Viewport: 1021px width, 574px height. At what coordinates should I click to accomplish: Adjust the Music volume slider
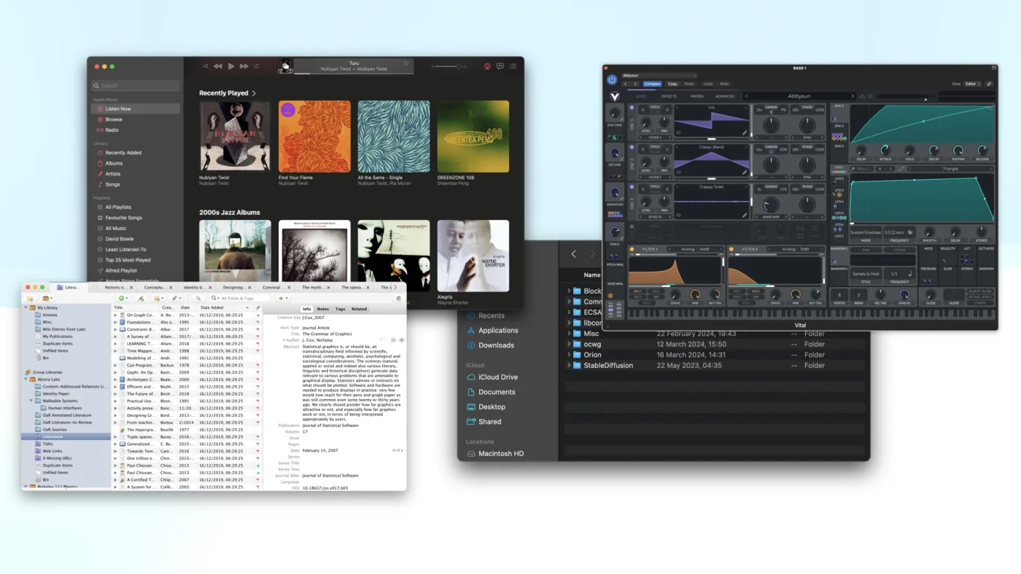[x=450, y=66]
